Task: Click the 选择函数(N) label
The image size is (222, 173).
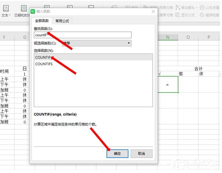Action: (44, 50)
